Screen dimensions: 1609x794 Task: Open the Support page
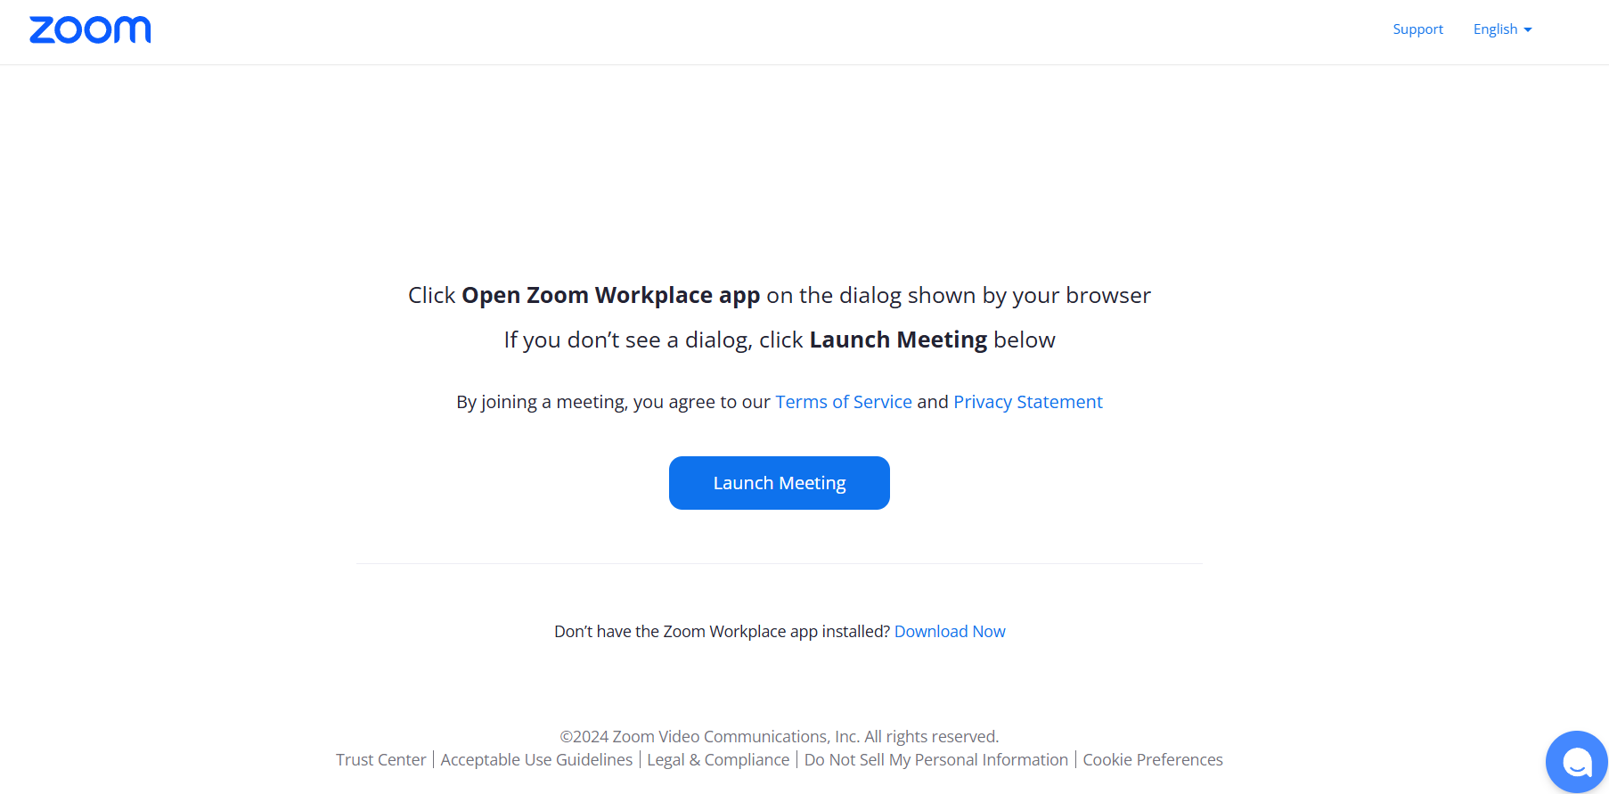coord(1417,29)
